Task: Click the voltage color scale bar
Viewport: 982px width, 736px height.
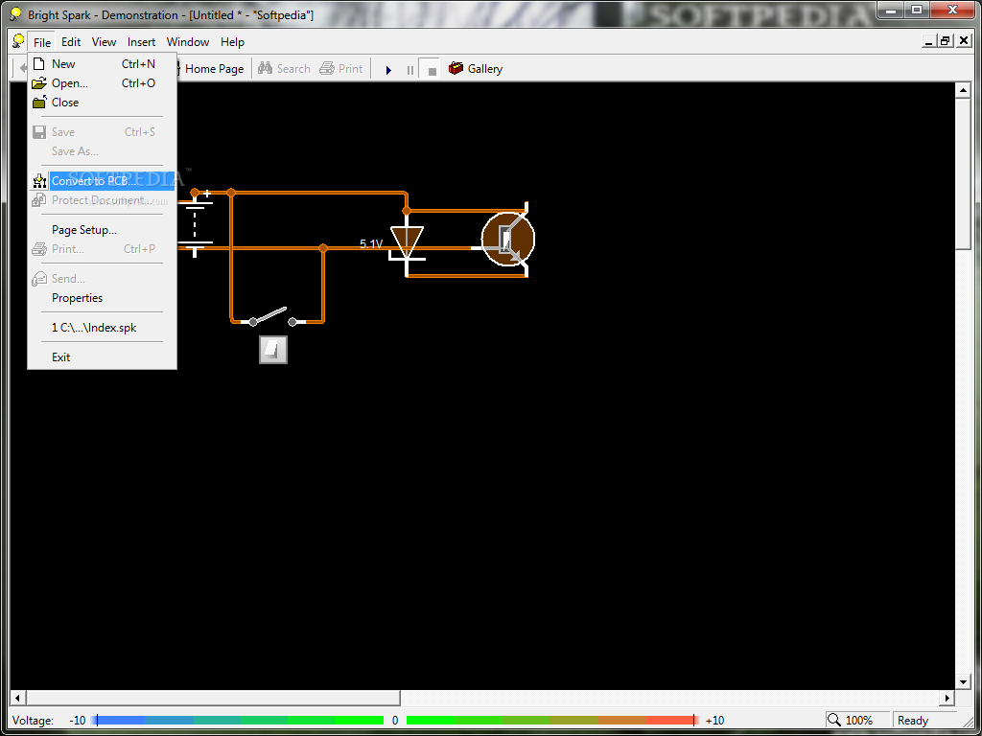Action: coord(396,721)
